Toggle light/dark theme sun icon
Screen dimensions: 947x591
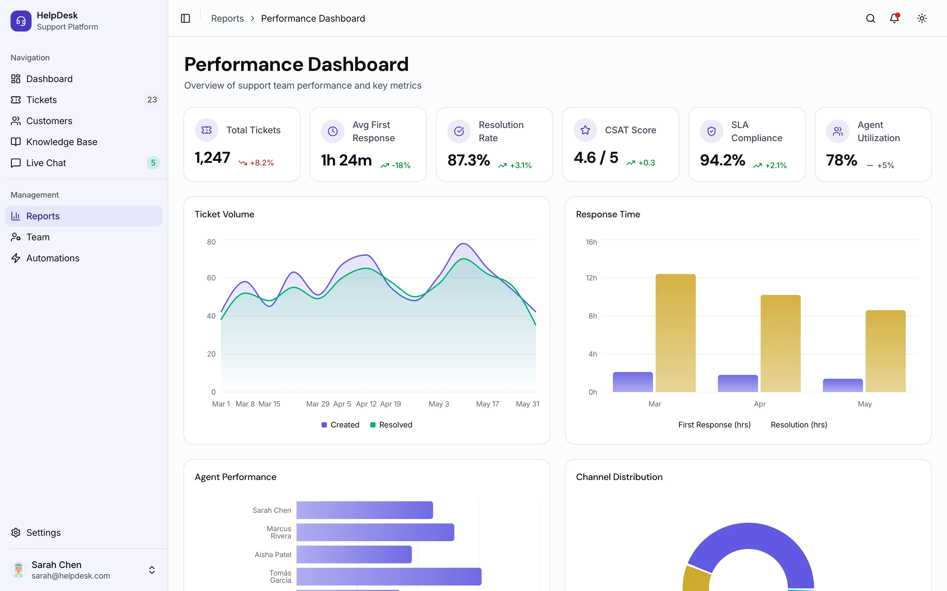click(922, 18)
